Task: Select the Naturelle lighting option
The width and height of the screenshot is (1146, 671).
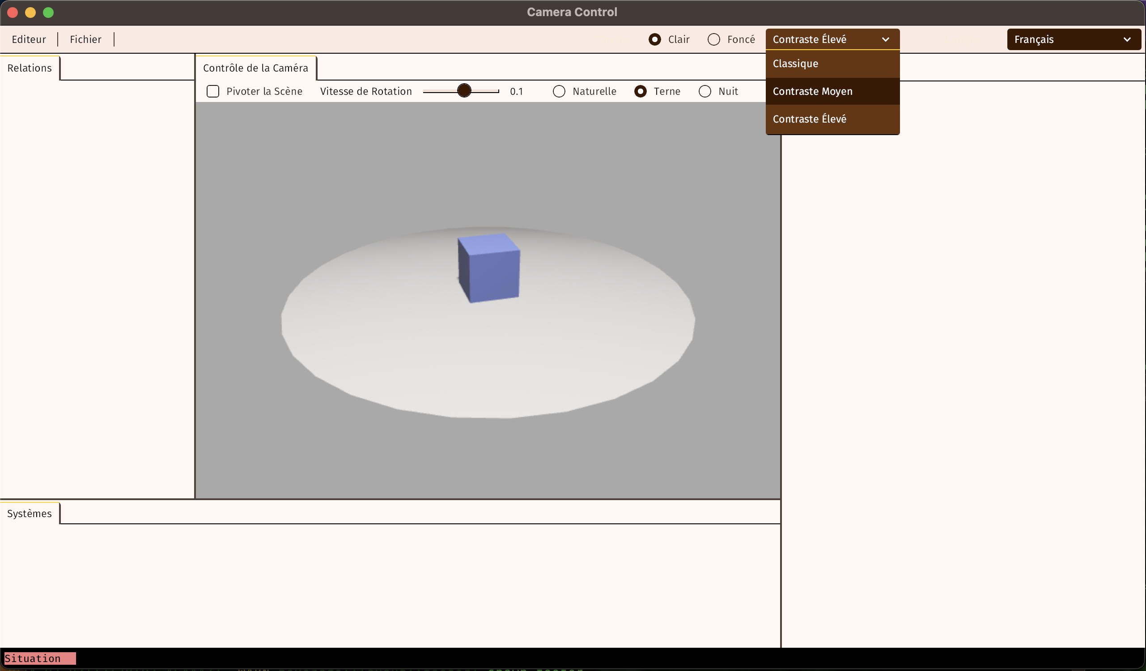Action: tap(559, 91)
